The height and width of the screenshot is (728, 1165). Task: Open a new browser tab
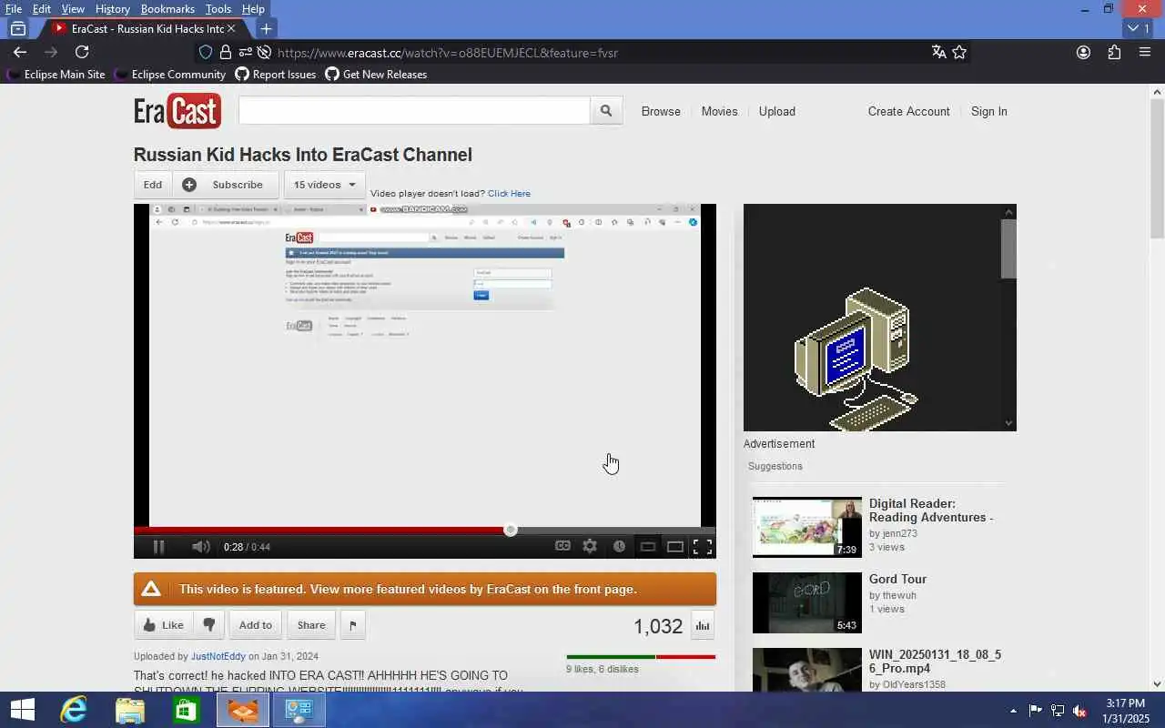[x=266, y=28]
